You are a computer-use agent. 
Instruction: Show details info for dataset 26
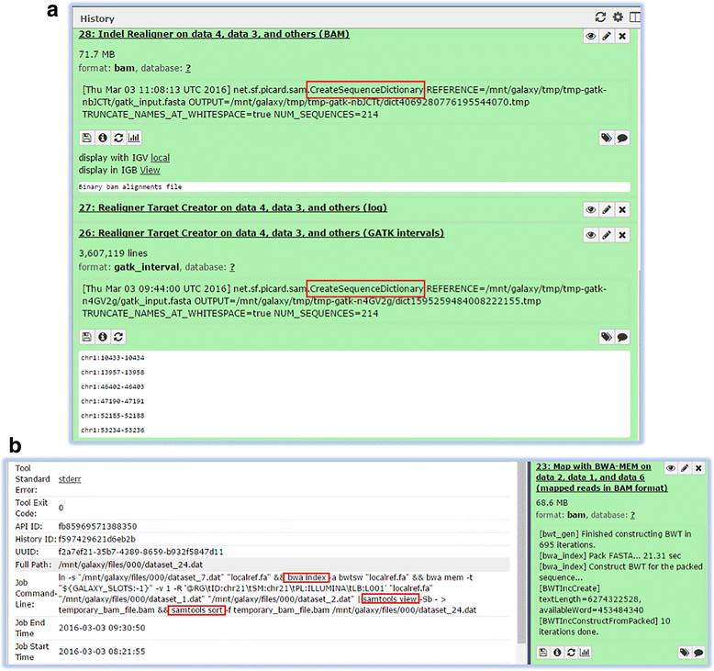tap(103, 337)
